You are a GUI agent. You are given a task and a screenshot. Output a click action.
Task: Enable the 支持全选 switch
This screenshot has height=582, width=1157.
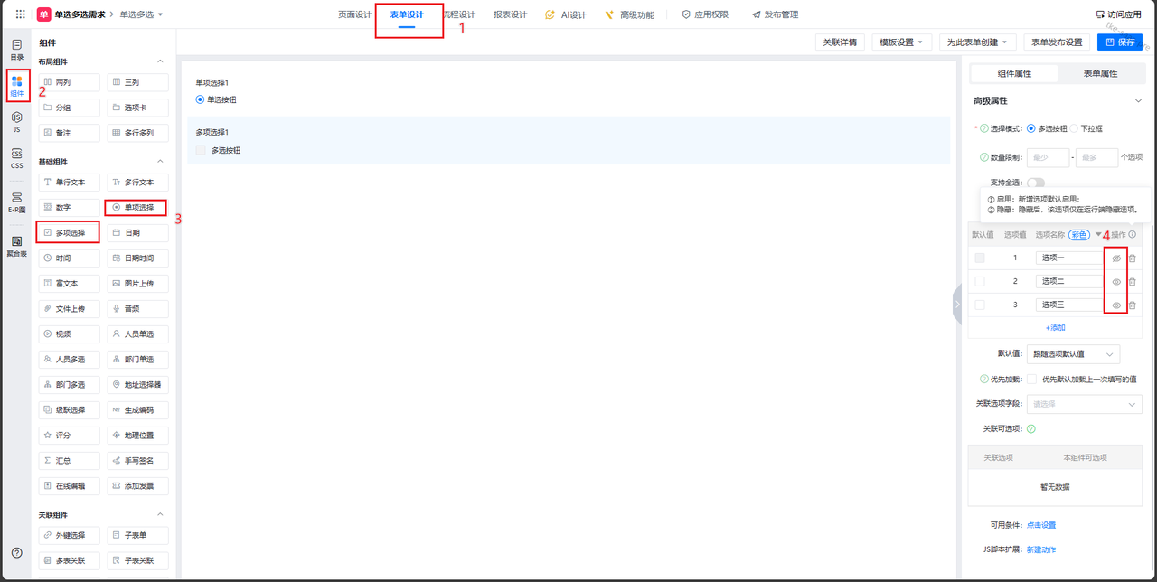[x=1036, y=183]
